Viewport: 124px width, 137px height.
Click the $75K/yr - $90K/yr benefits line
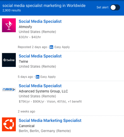tap(50, 101)
